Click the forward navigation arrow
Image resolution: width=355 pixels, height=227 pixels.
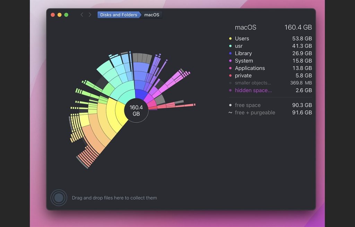90,15
